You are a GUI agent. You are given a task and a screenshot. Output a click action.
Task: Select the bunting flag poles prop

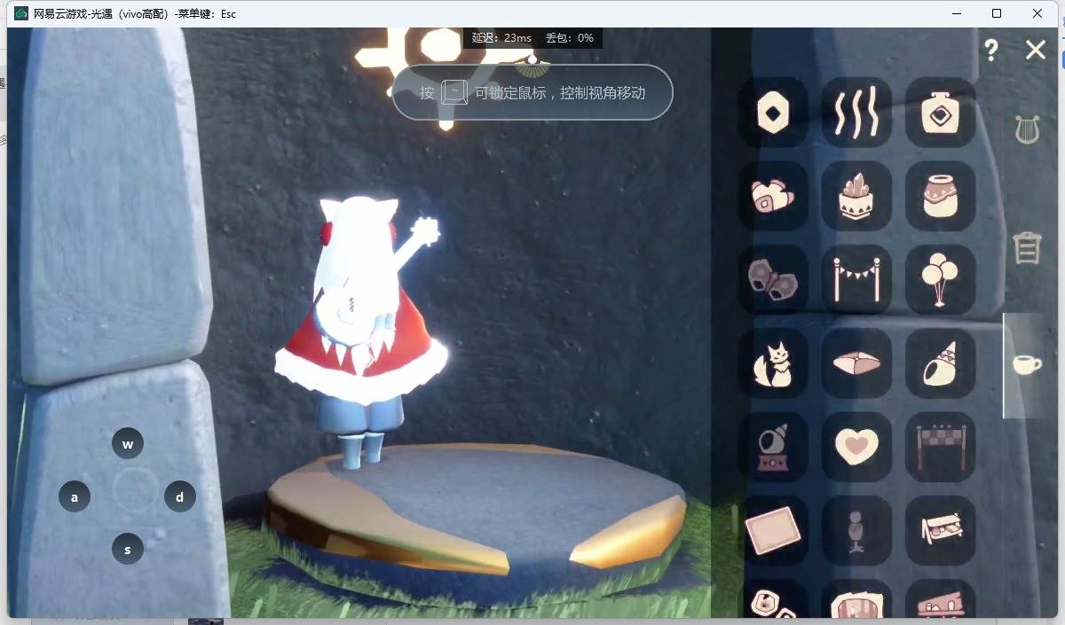pyautogui.click(x=856, y=279)
